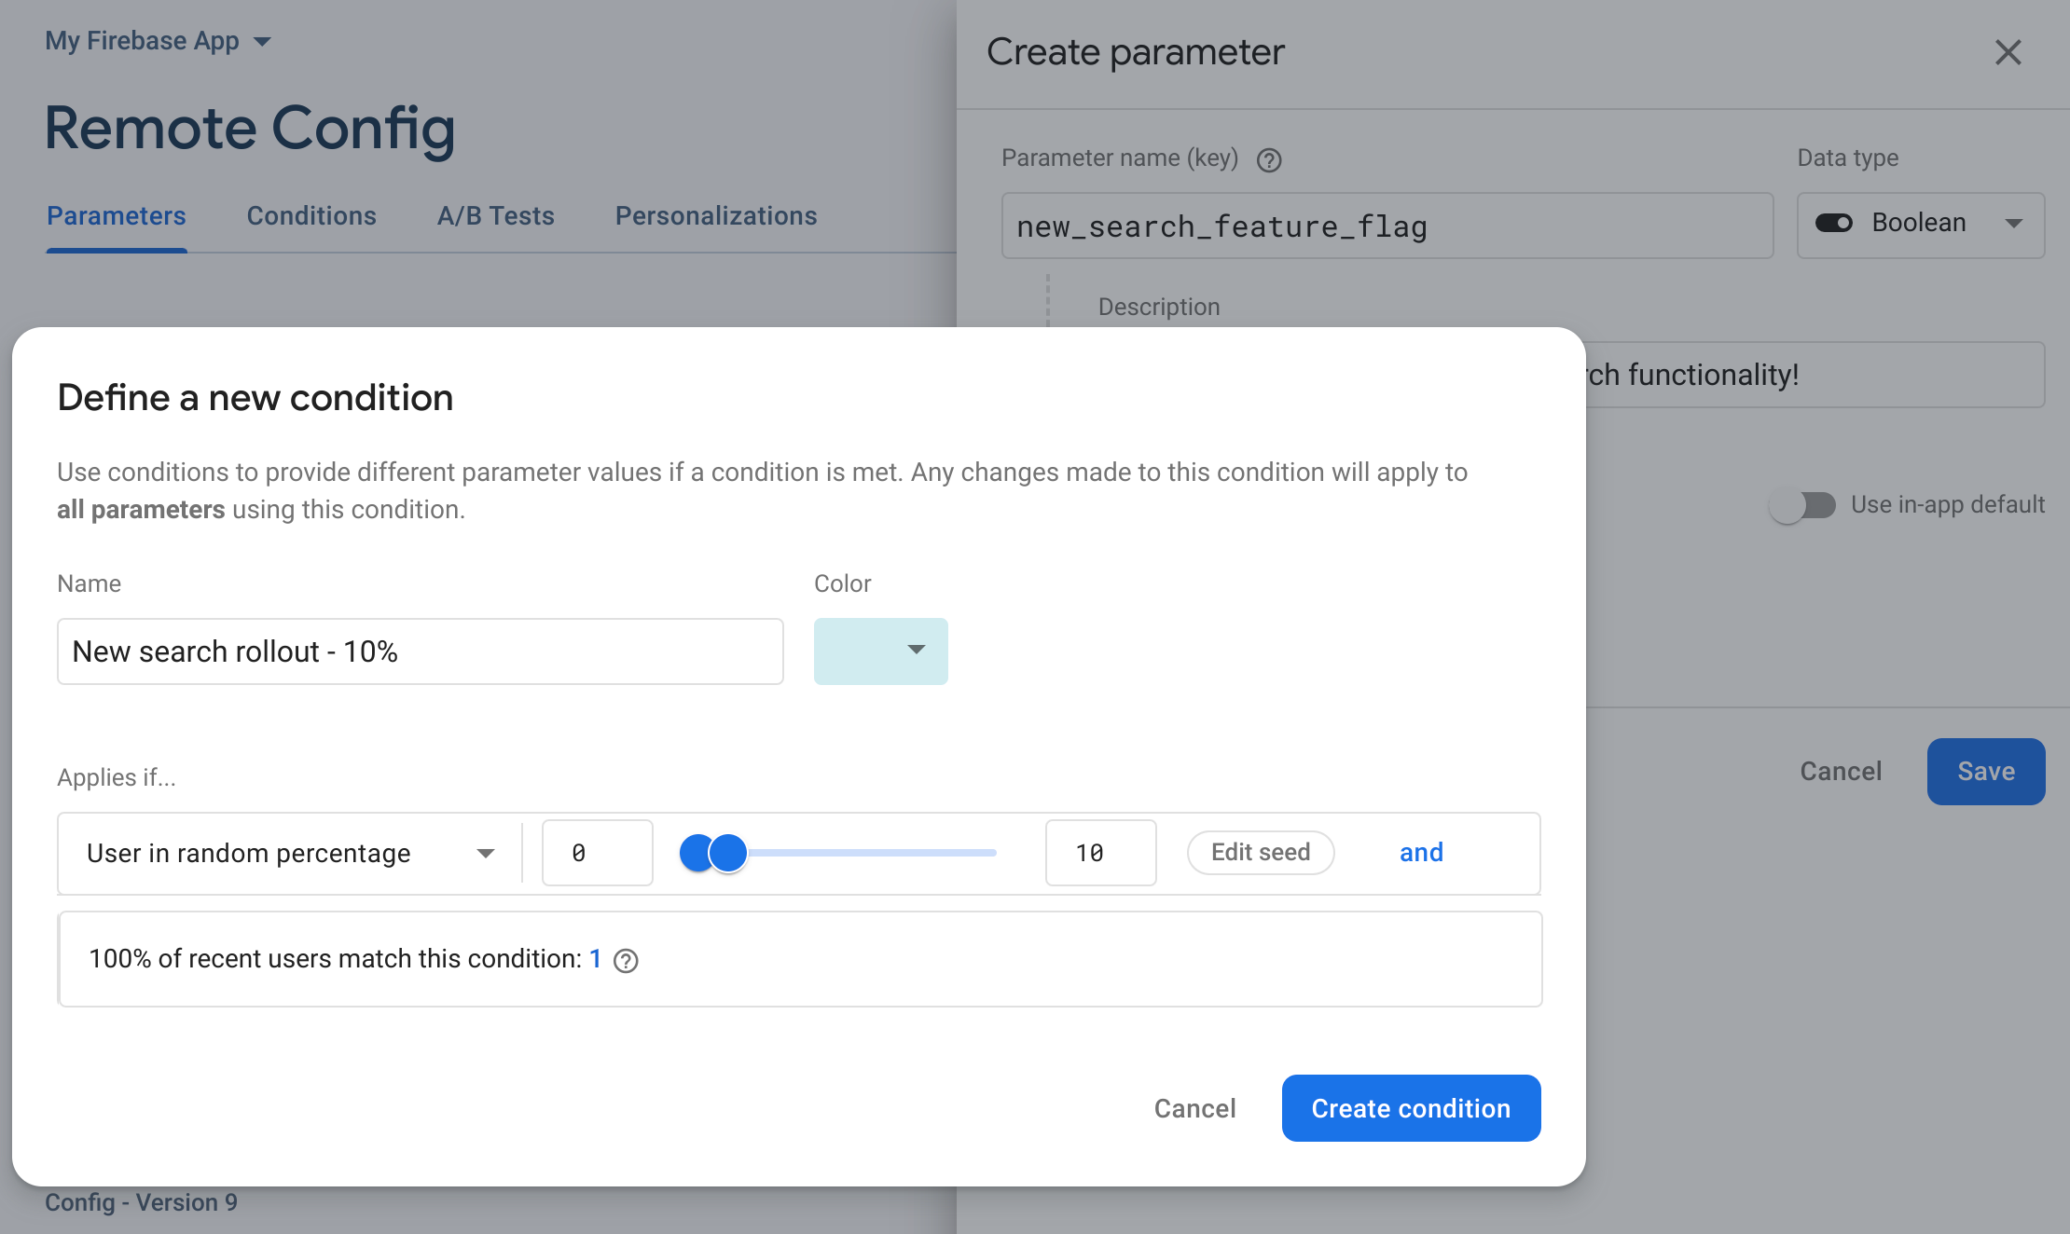This screenshot has width=2070, height=1234.
Task: Click the Create condition button
Action: pyautogui.click(x=1411, y=1109)
